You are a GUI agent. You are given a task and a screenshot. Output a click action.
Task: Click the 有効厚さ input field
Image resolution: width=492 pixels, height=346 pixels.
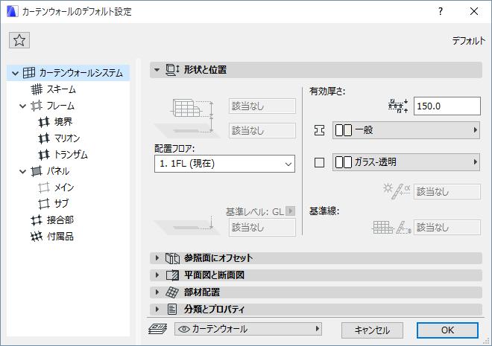point(447,106)
